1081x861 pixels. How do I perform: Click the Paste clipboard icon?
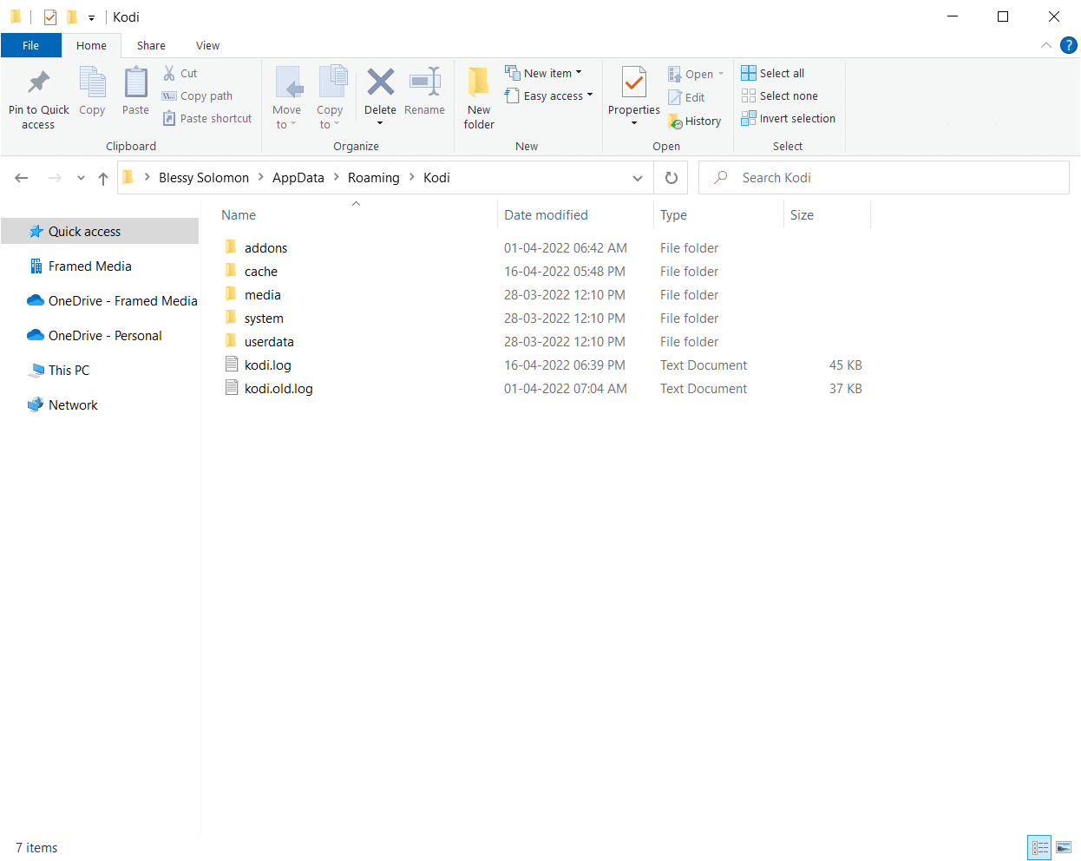click(x=135, y=83)
